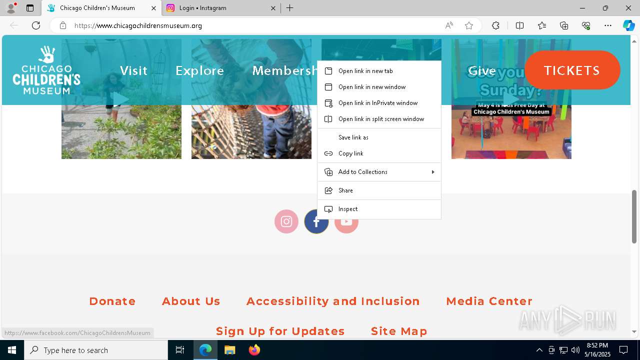The height and width of the screenshot is (360, 640).
Task: Show hidden system tray icons
Action: pos(539,350)
